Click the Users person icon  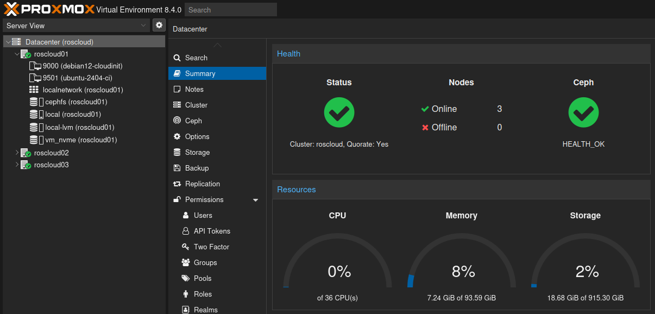click(x=185, y=215)
